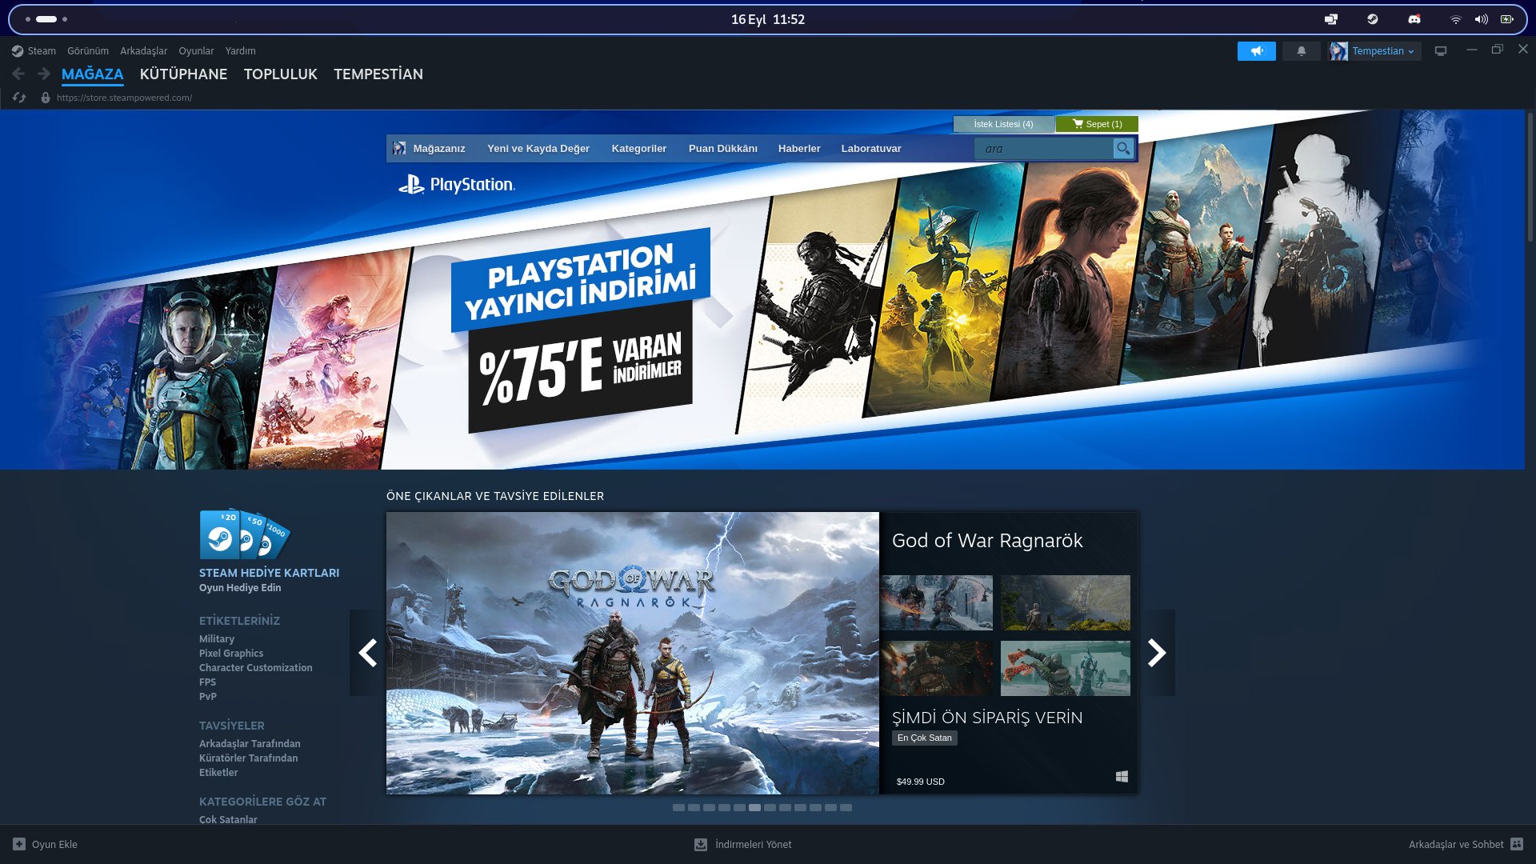Screen dimensions: 1536x864
Task: Switch to the KÜTÜPHANE tab
Action: pos(183,74)
